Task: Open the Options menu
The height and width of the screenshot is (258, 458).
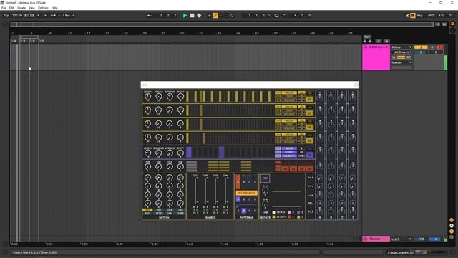Action: (43, 8)
